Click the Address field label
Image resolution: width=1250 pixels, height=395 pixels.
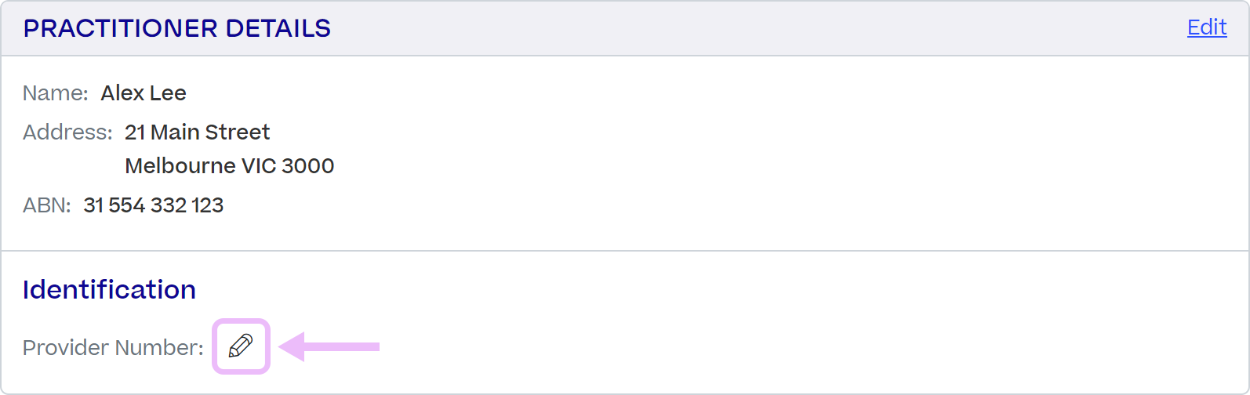click(67, 132)
